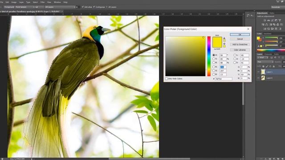Add a Levels adjustment icon

point(269,20)
